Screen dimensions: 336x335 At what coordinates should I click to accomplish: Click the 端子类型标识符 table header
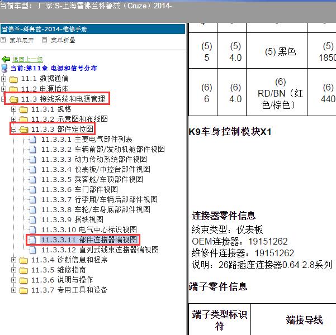click(219, 320)
